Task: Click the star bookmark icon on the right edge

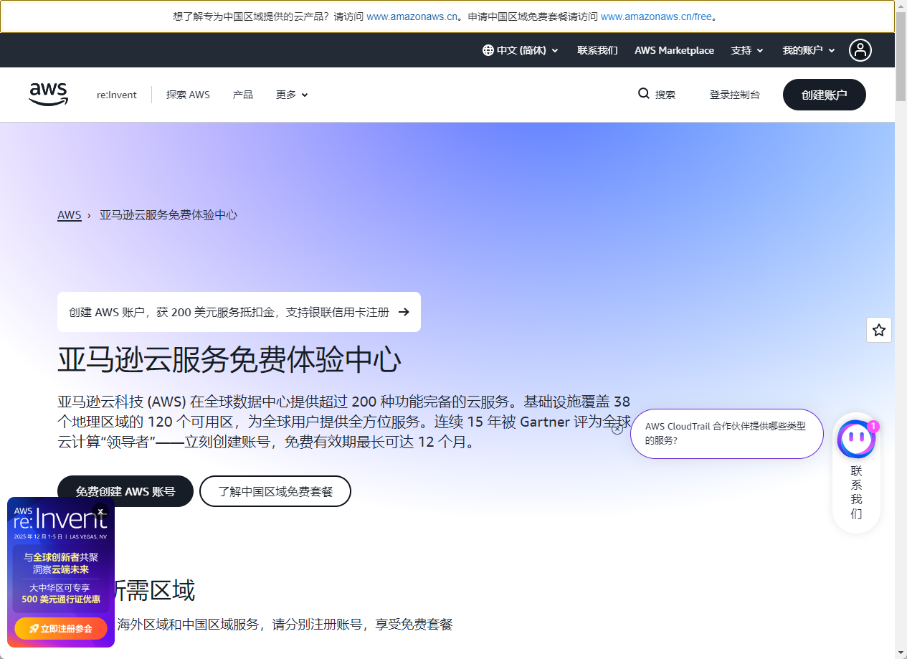Action: coord(878,330)
